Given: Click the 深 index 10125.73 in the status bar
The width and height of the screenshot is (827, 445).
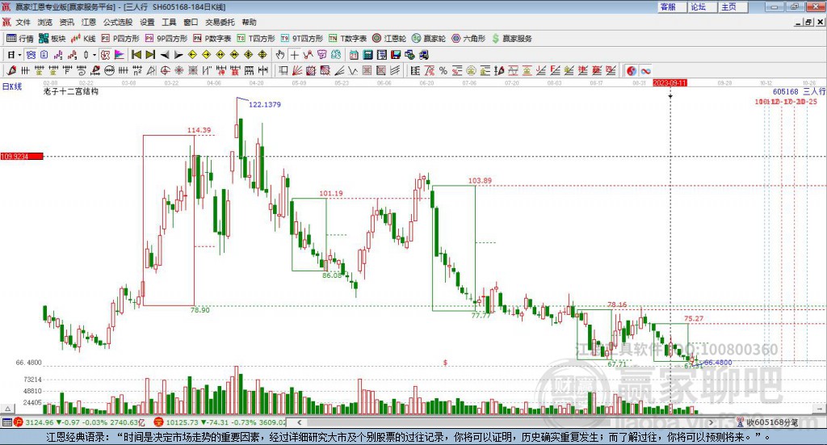Looking at the screenshot, I should 183,422.
